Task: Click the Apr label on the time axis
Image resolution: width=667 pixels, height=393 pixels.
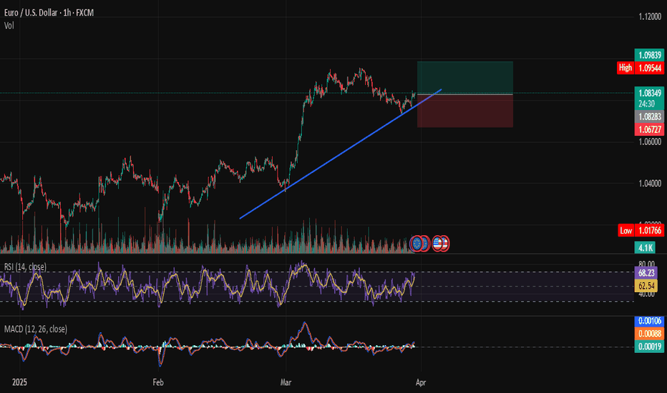Action: [x=421, y=382]
